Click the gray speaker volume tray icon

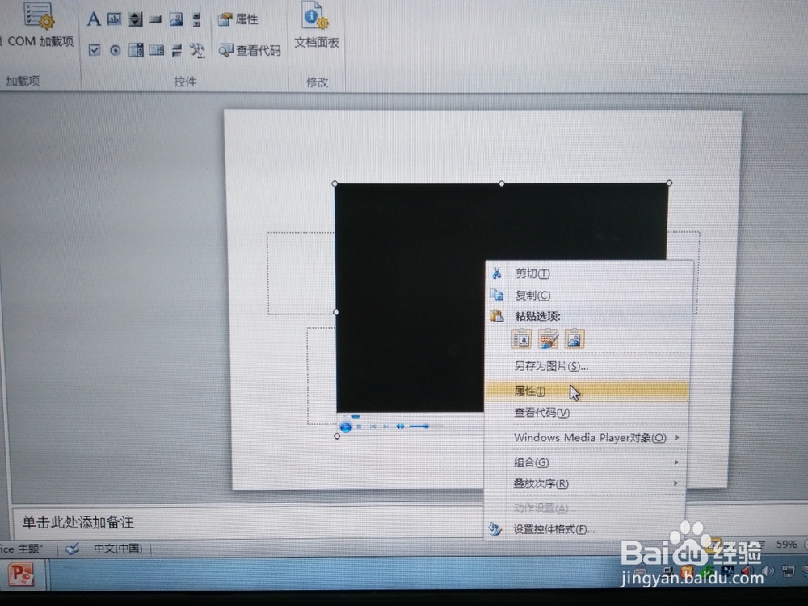(768, 571)
